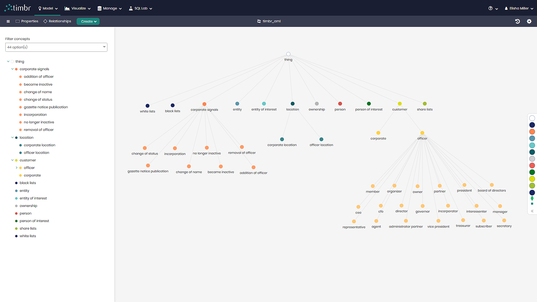Select the circle checkbox beside the thing concept
The height and width of the screenshot is (302, 537).
[12, 61]
